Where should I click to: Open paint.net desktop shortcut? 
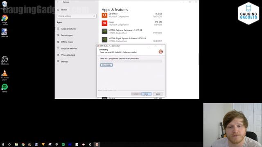[x=5, y=33]
